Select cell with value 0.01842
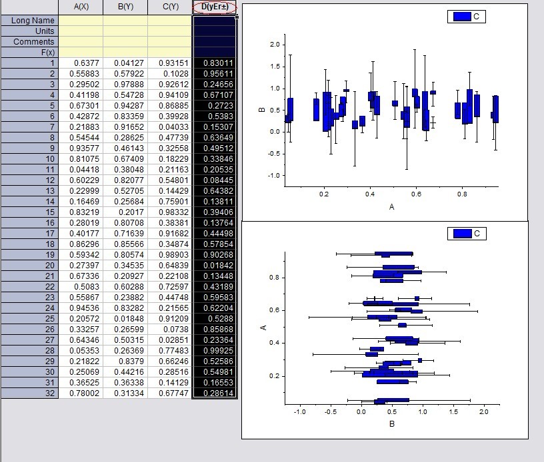 [215, 266]
